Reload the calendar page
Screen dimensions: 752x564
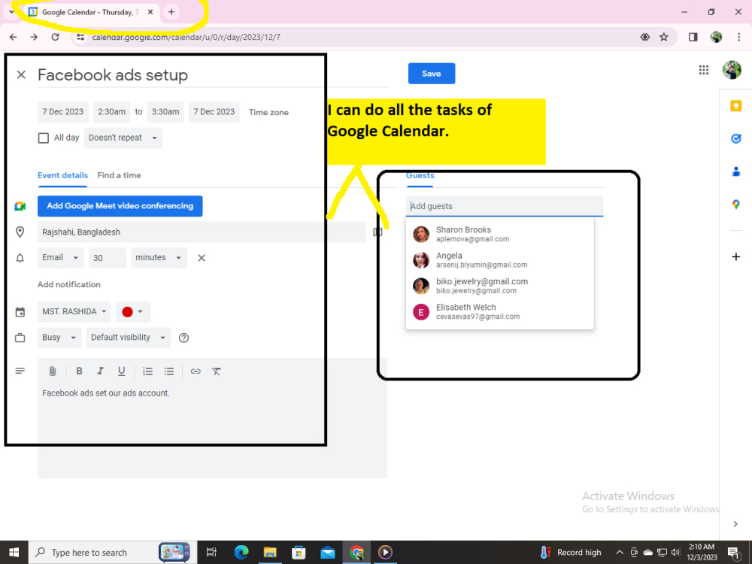(55, 37)
